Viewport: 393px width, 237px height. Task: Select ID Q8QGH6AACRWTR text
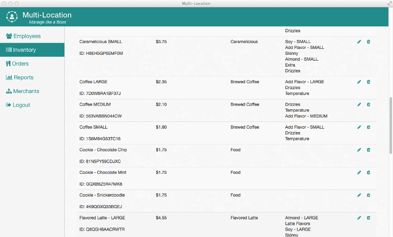[102, 229]
